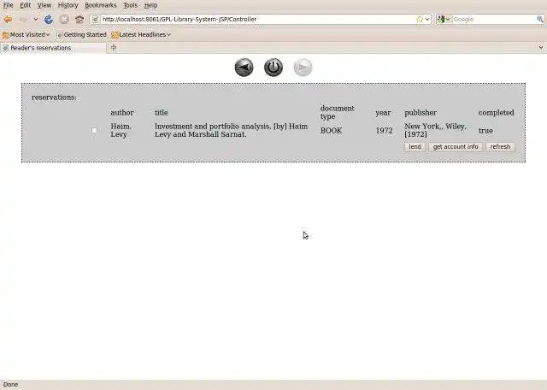Screen dimensions: 547x390
Task: Click the publisher cell 'New York,, Wiley'
Action: 435,130
